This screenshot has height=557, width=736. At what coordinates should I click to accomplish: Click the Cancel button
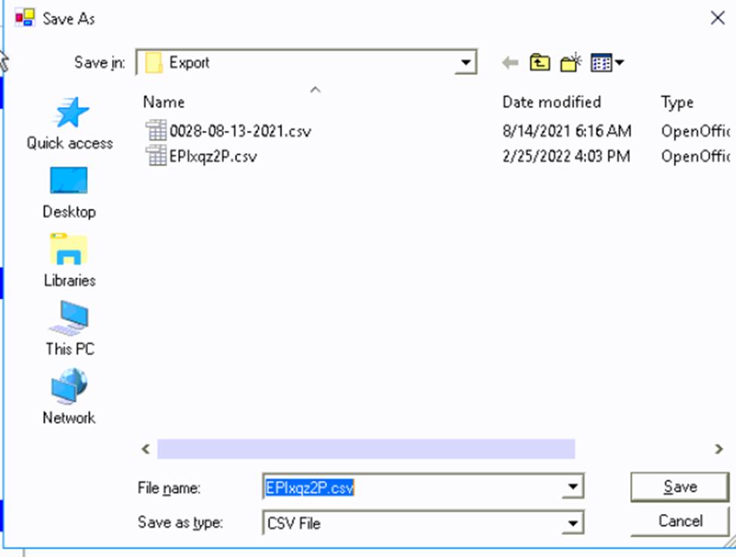[680, 521]
